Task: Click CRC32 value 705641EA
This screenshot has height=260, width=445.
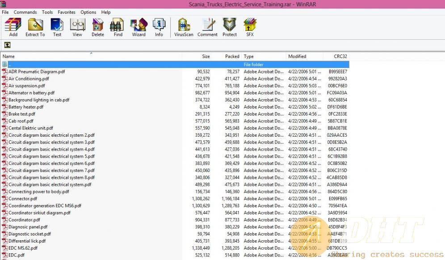Action: pos(338,205)
